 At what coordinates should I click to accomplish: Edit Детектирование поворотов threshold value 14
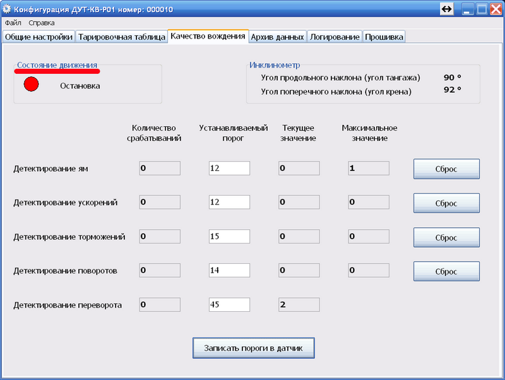229,270
